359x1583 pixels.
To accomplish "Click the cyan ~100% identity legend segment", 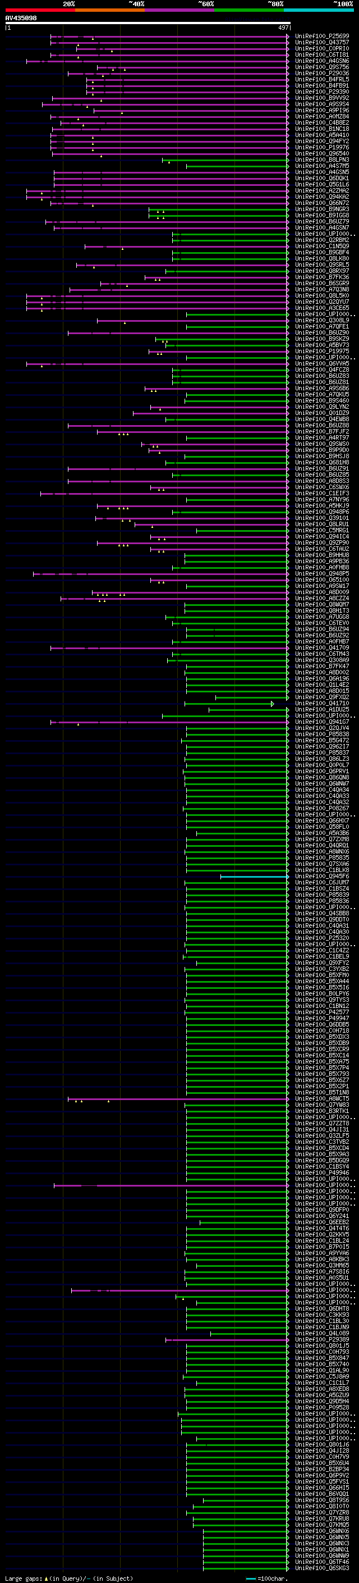I will coord(319,11).
